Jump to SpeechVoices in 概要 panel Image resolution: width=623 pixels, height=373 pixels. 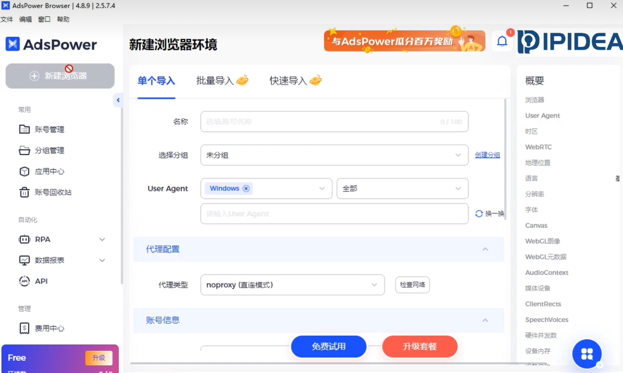[547, 320]
